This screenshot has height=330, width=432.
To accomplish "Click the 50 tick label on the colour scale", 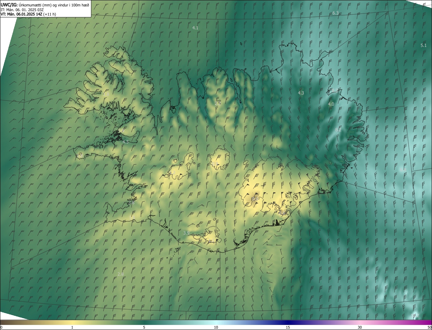I will pyautogui.click(x=429, y=327).
